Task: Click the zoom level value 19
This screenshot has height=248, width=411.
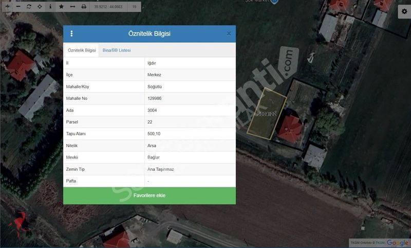Action: coord(134,7)
